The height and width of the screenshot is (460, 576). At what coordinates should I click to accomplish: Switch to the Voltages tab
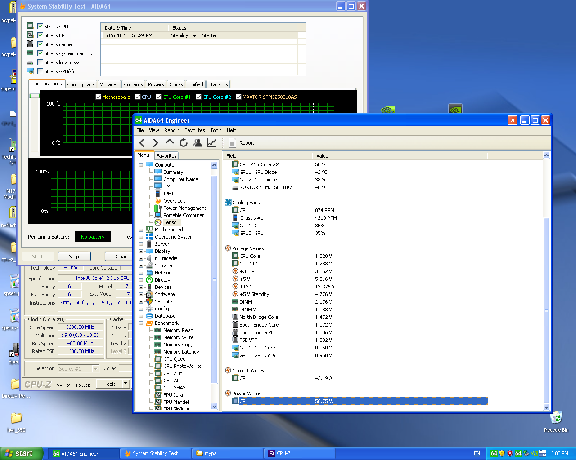109,84
